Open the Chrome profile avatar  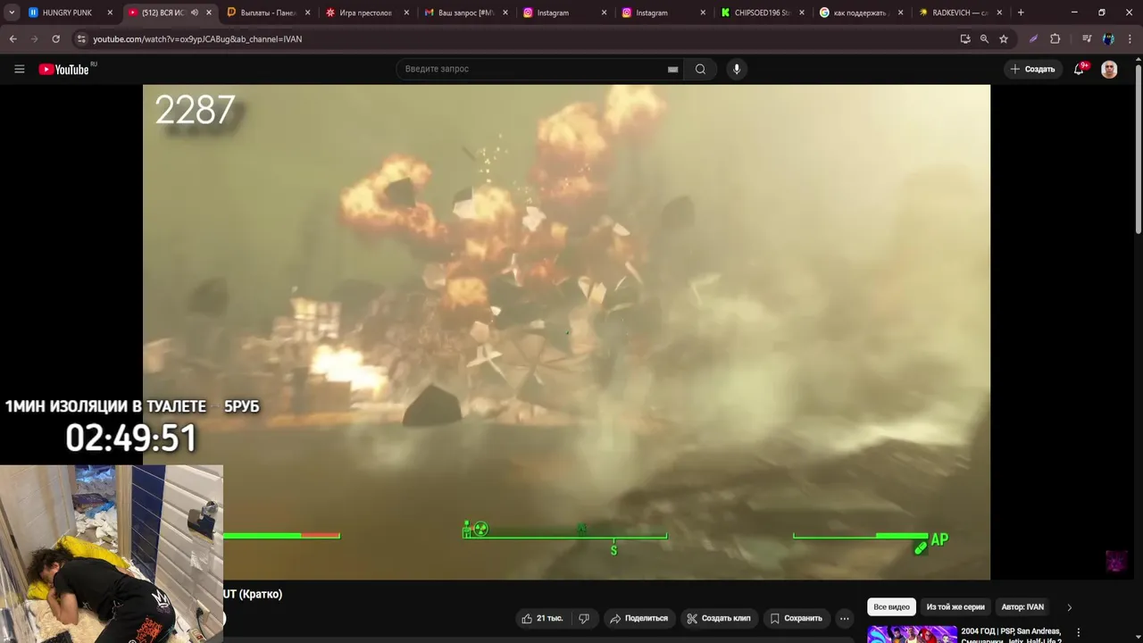point(1108,39)
